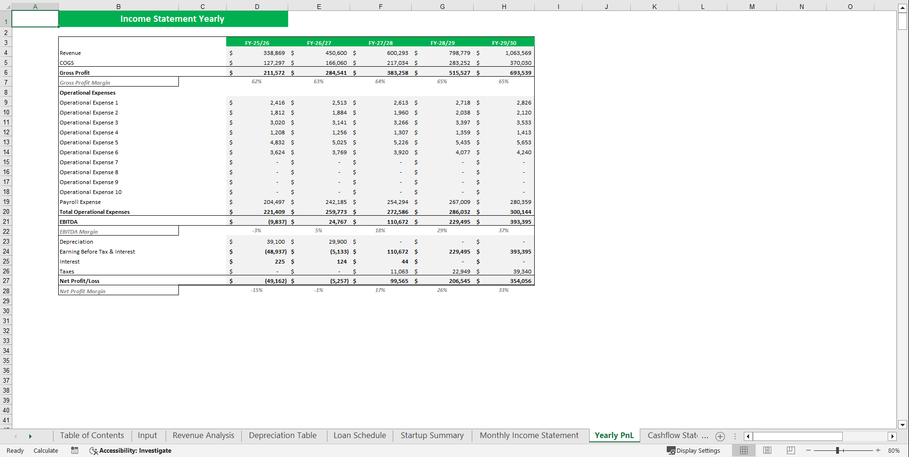
Task: Click the zoom level slider handle
Action: (x=838, y=450)
